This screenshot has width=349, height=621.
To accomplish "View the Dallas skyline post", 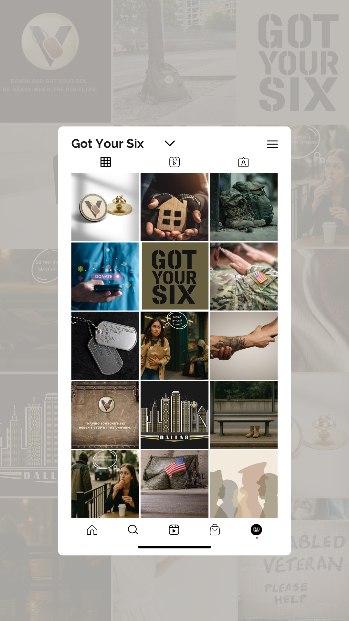I will [174, 415].
